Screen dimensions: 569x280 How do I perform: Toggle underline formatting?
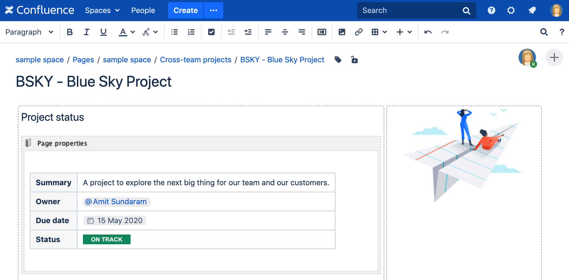coord(103,32)
